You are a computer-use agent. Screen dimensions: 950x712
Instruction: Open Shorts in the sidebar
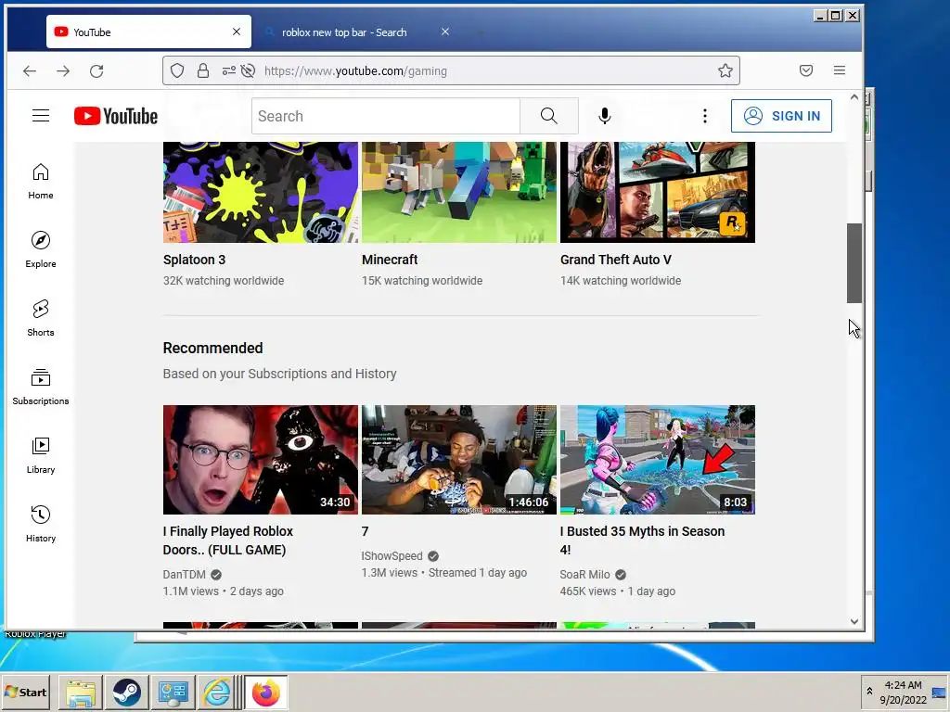[x=41, y=319]
